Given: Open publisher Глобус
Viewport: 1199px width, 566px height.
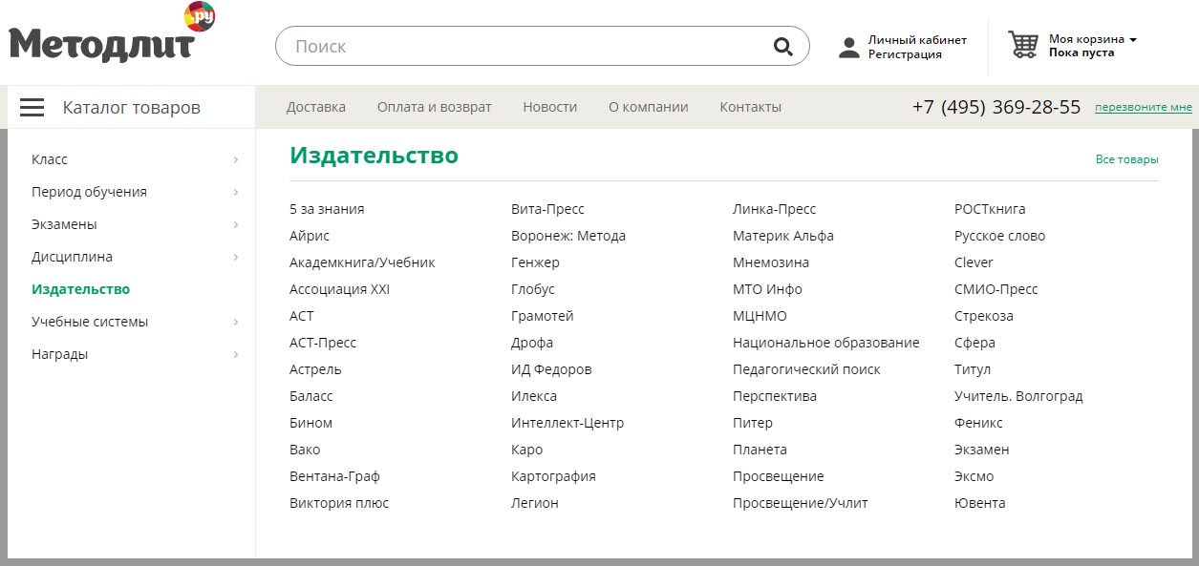Looking at the screenshot, I should pos(533,289).
